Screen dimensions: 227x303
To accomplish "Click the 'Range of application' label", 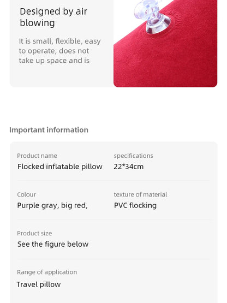I will click(x=47, y=272).
